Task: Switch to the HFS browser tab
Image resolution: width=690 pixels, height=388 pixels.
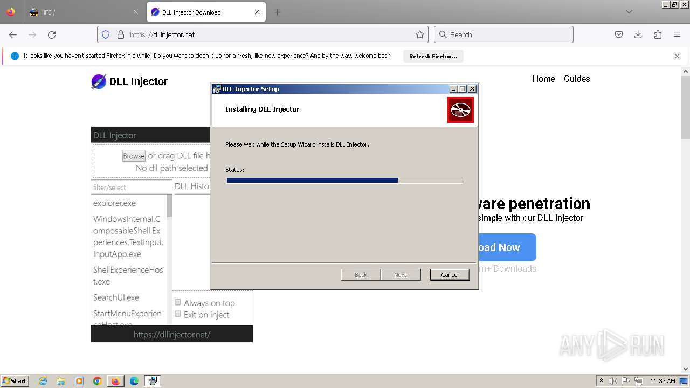Action: (85, 12)
